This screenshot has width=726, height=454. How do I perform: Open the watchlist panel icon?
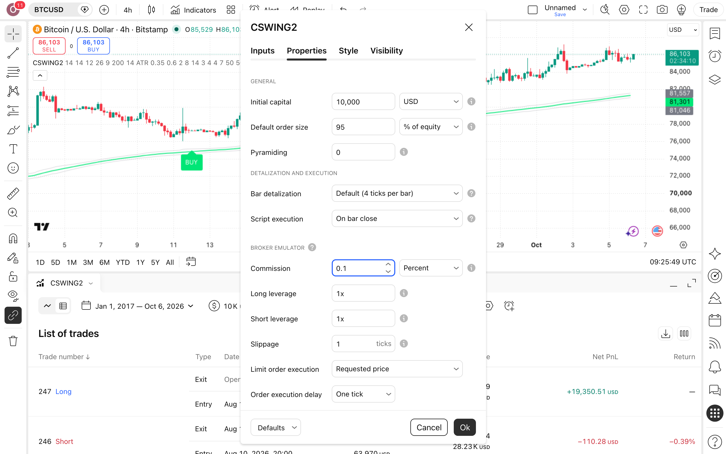point(715,34)
